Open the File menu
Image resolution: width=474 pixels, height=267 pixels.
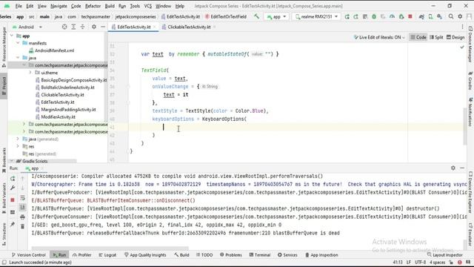(x=19, y=6)
